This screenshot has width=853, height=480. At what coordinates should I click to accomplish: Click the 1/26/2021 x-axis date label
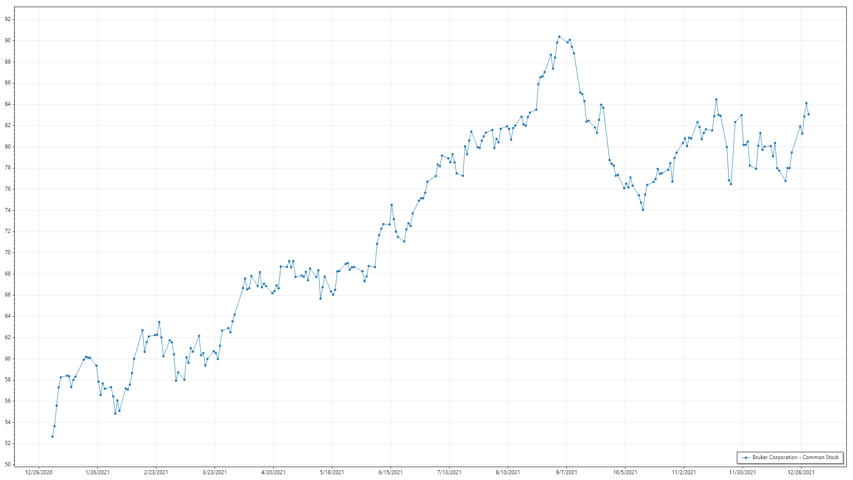pyautogui.click(x=97, y=472)
